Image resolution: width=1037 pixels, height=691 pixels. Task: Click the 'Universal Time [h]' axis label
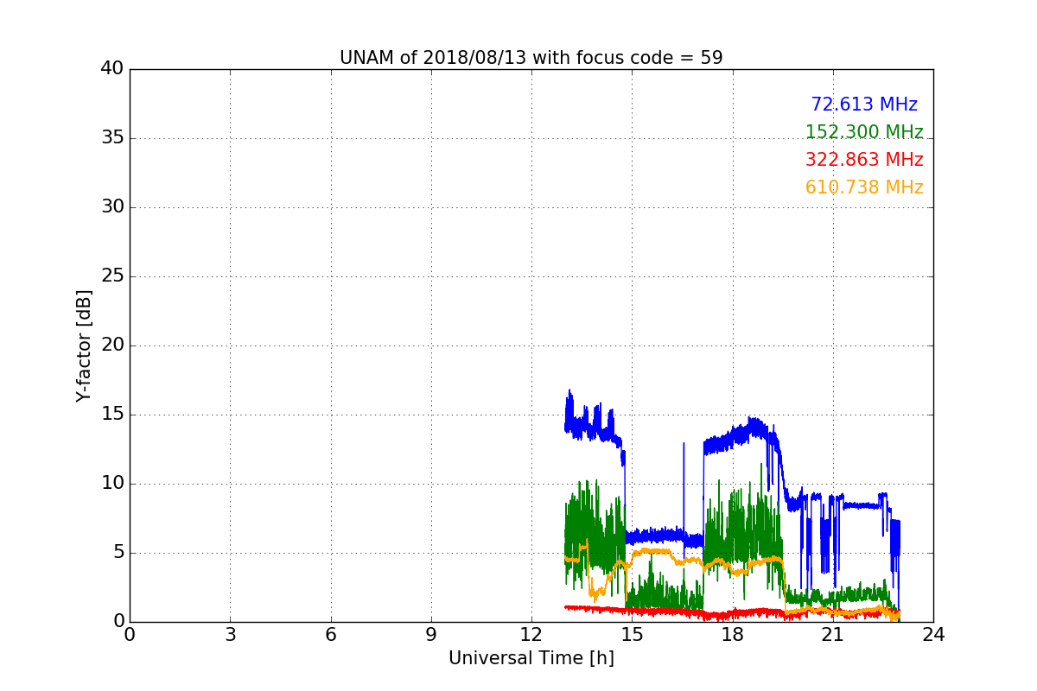[x=531, y=658]
